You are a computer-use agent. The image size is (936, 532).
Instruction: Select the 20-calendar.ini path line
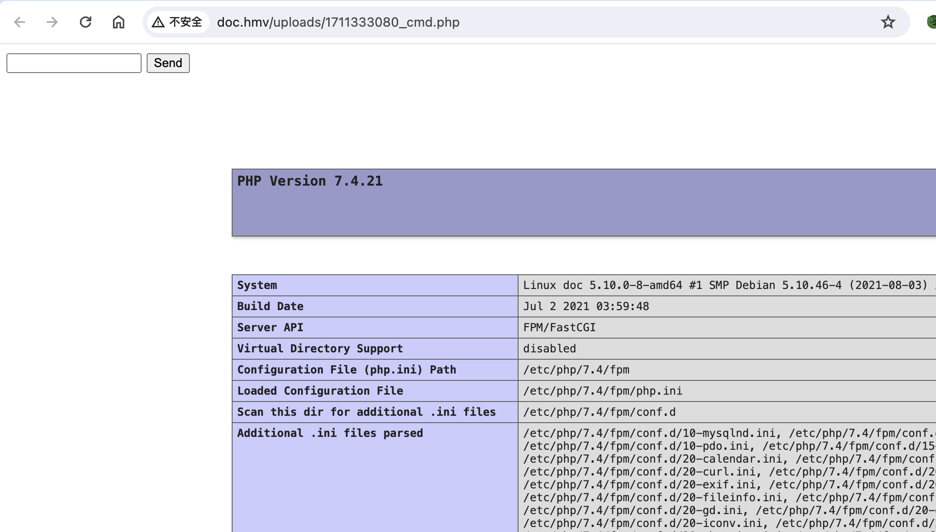[653, 459]
